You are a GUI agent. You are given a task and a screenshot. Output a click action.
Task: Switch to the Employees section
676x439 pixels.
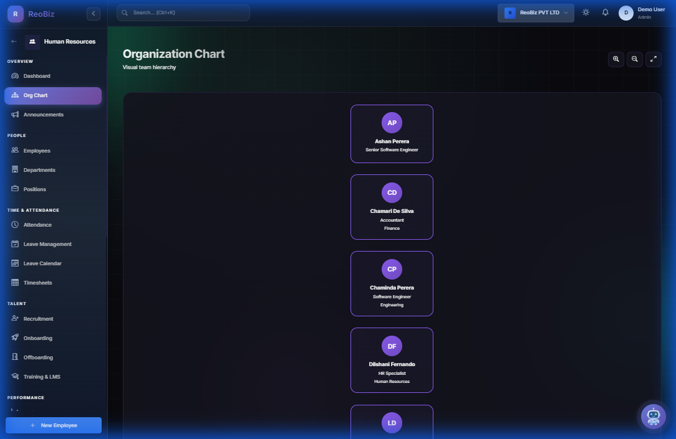coord(36,150)
